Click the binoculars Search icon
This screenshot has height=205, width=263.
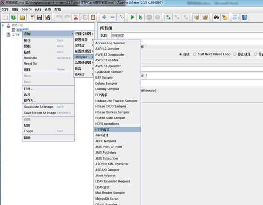tap(216, 17)
